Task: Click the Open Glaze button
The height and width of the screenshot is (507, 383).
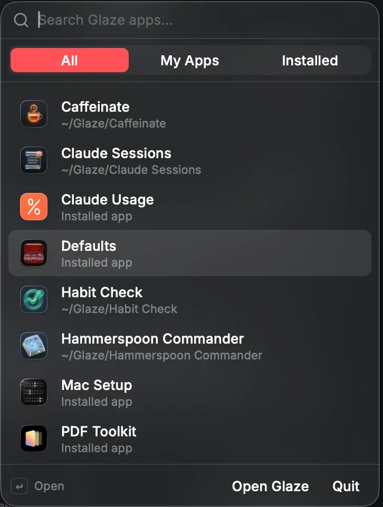Action: pyautogui.click(x=270, y=486)
